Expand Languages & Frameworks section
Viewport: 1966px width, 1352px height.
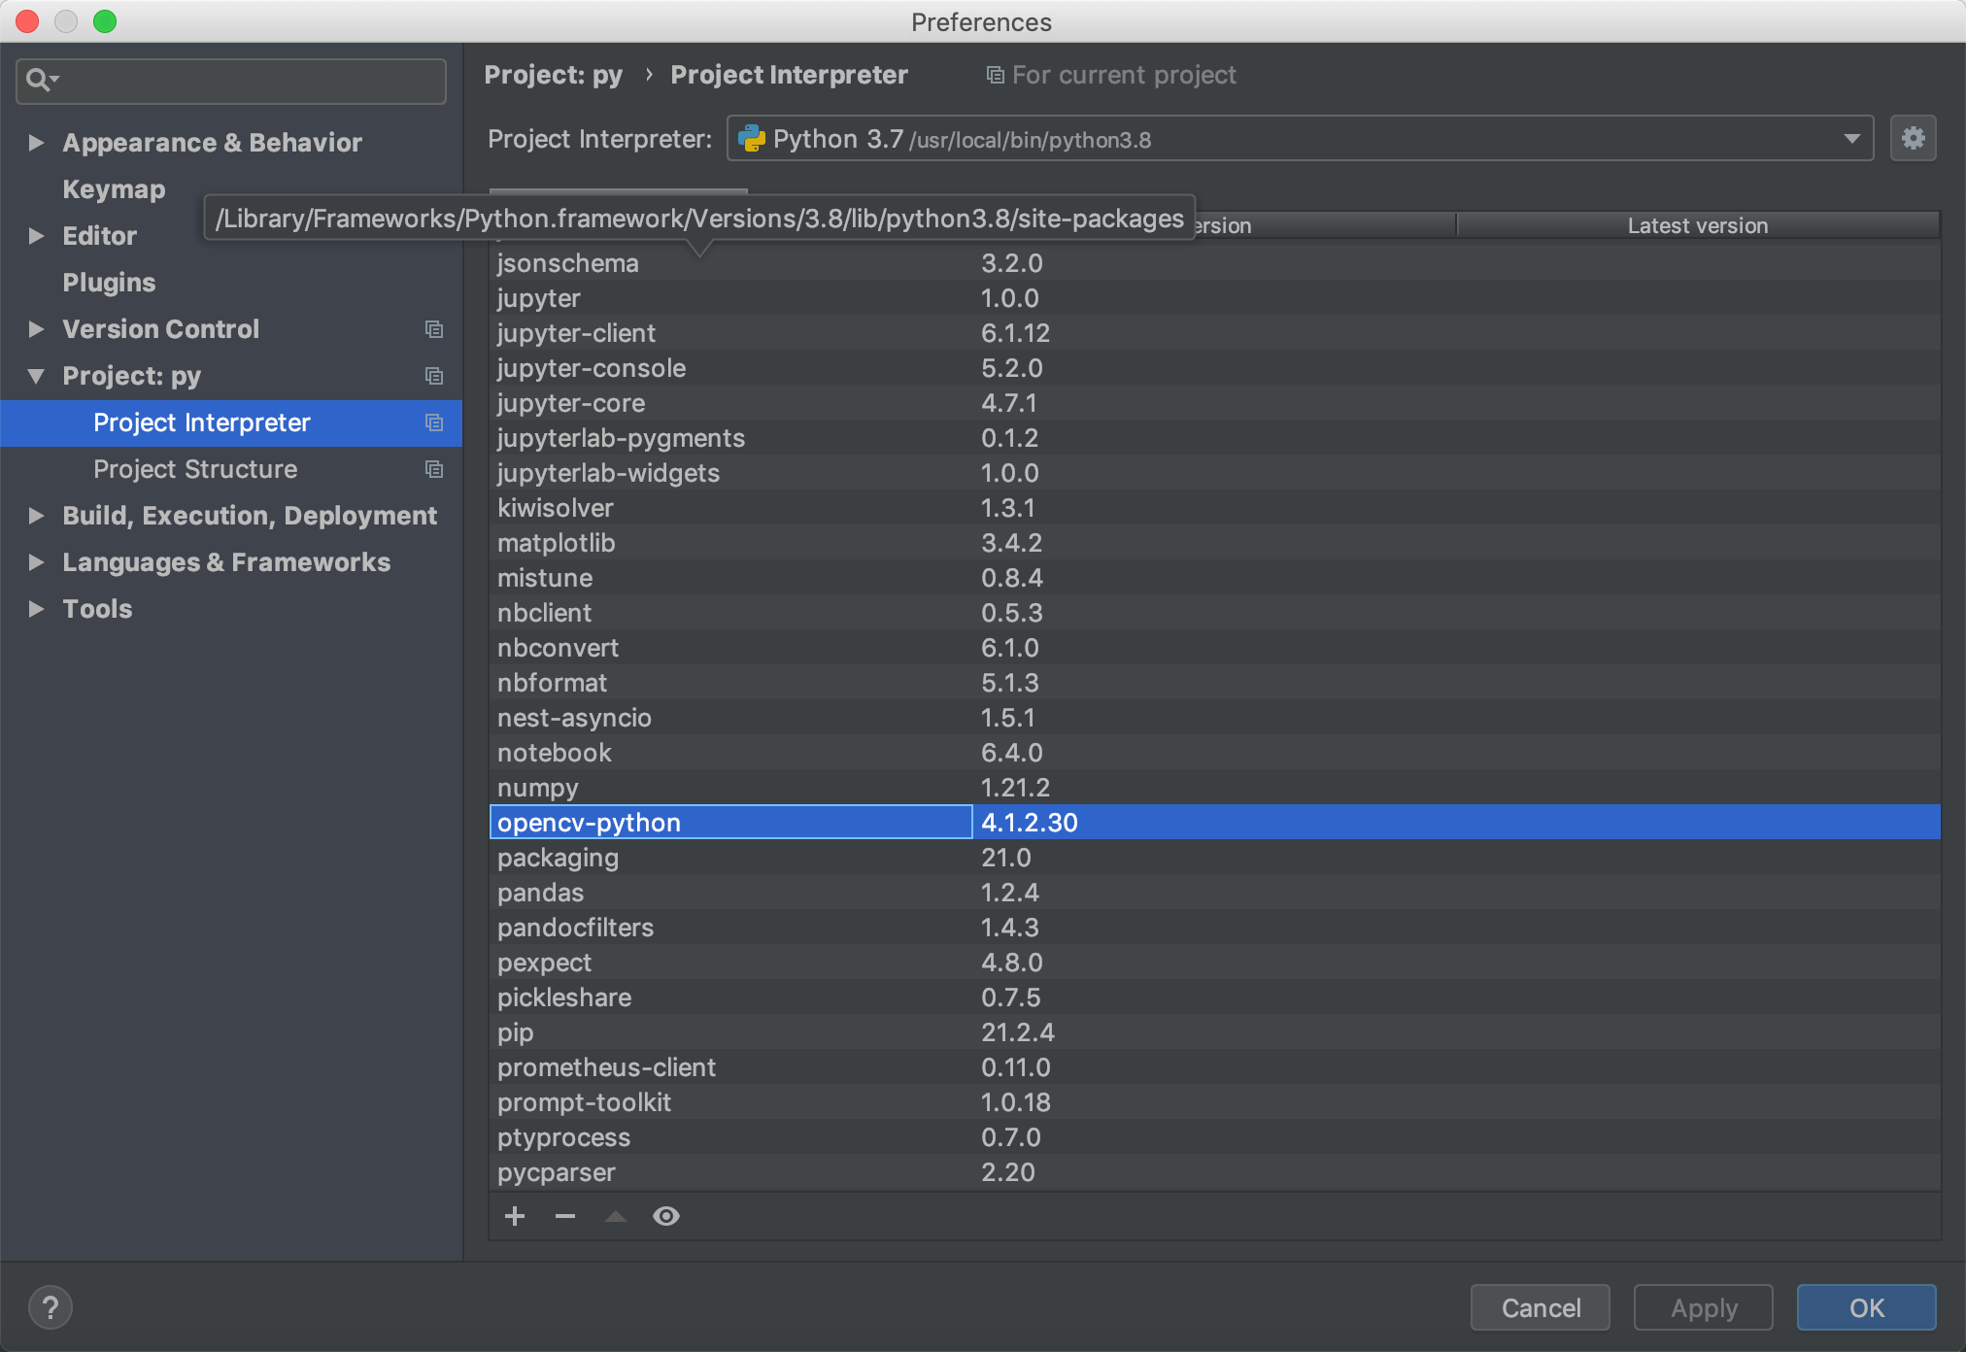(x=36, y=562)
